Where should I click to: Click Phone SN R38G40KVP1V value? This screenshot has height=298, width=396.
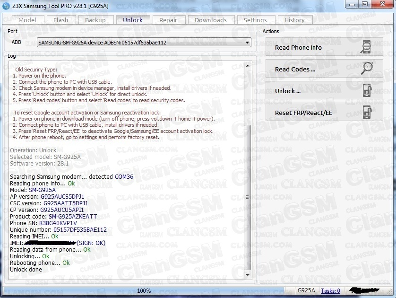(x=58, y=223)
